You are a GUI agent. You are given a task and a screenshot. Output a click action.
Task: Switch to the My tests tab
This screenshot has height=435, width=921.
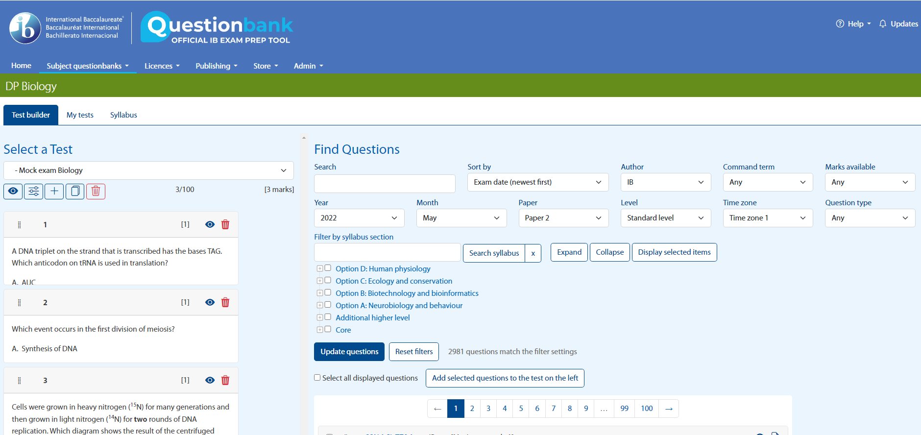[80, 115]
